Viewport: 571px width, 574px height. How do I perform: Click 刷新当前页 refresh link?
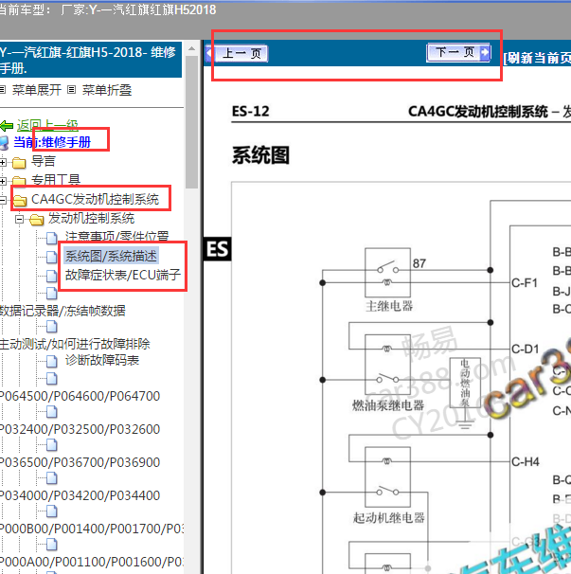[x=537, y=58]
